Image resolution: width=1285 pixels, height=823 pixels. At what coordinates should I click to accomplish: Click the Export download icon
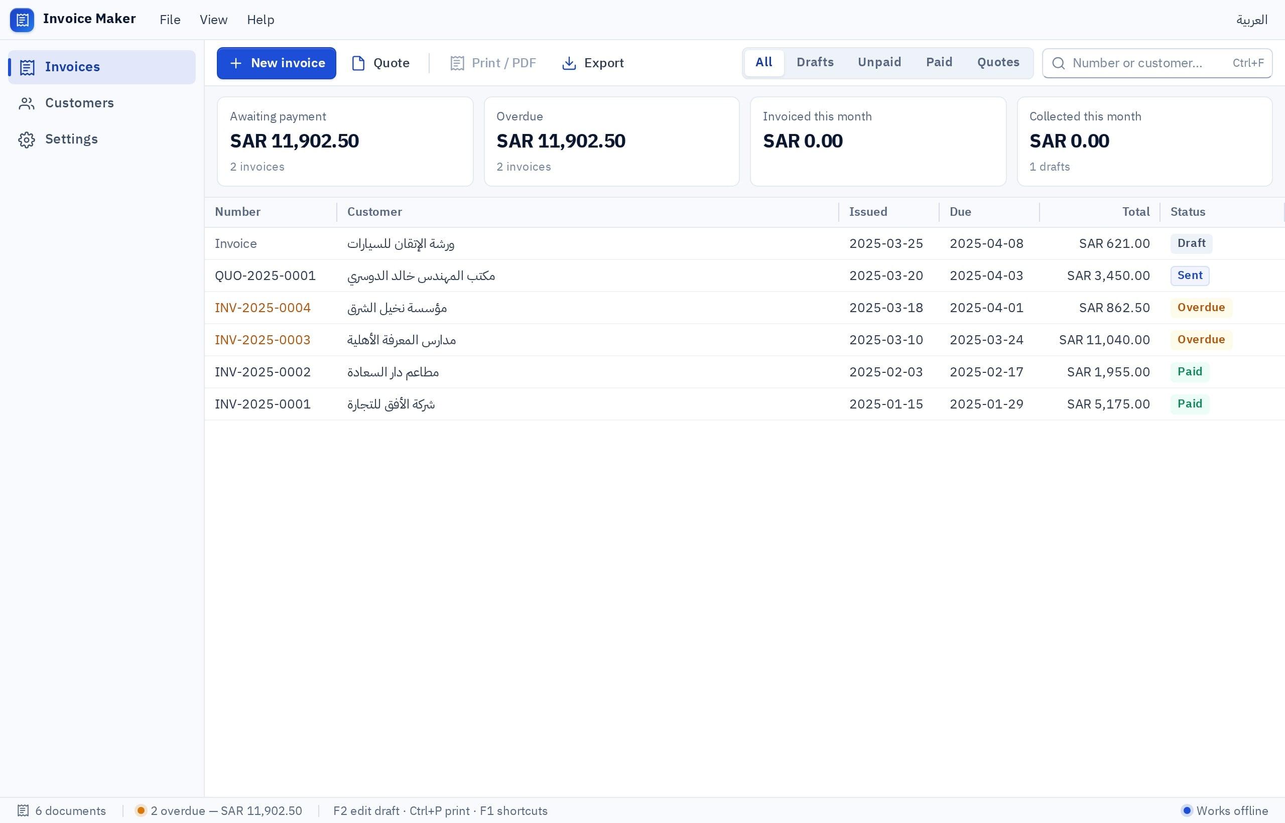tap(569, 63)
